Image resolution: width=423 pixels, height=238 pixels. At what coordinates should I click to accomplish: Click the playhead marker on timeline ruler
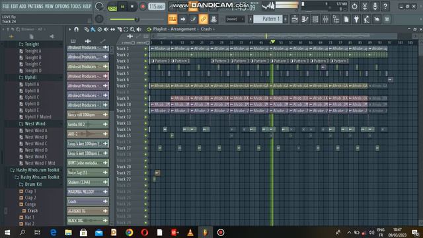[272, 42]
